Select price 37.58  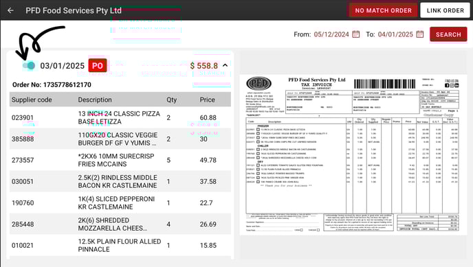208,181
